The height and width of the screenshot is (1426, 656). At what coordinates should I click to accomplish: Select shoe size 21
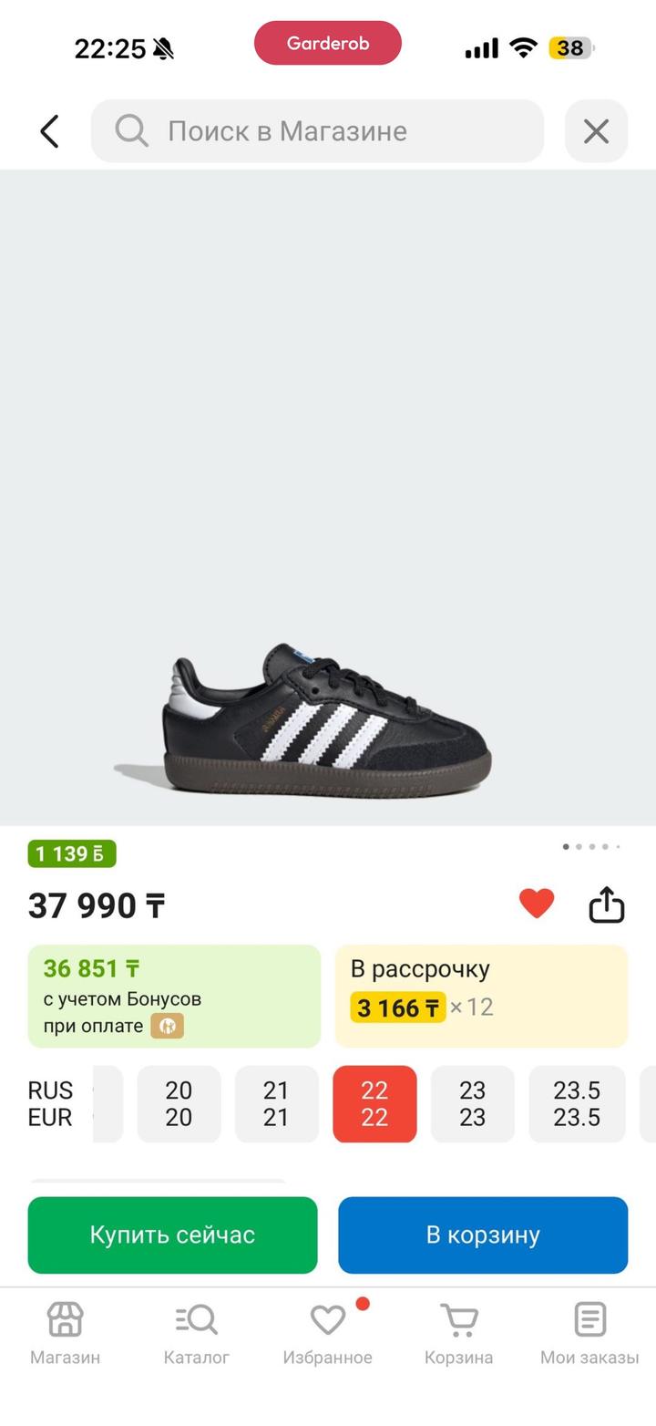(276, 1103)
